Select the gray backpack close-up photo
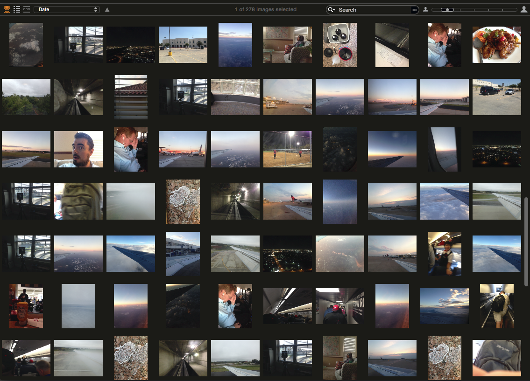530x381 pixels. [497, 358]
